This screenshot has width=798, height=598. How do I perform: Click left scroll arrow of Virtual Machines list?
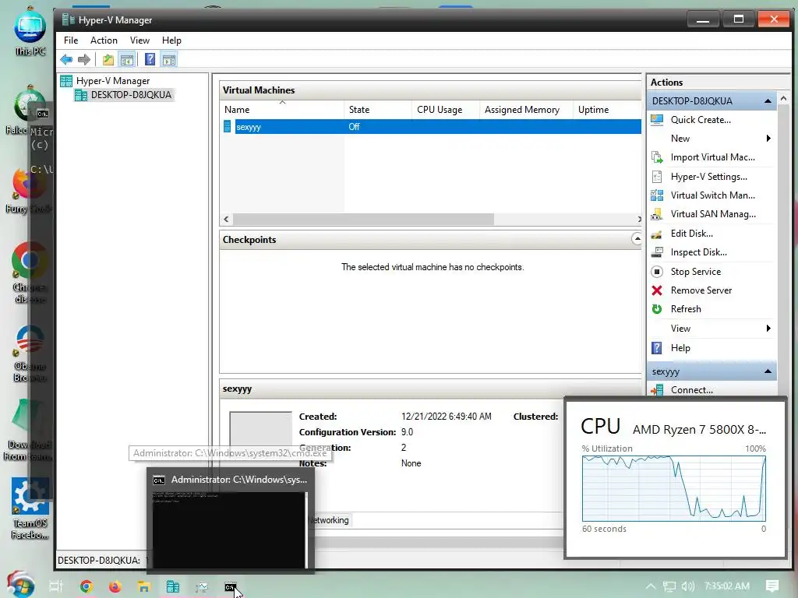click(x=226, y=219)
